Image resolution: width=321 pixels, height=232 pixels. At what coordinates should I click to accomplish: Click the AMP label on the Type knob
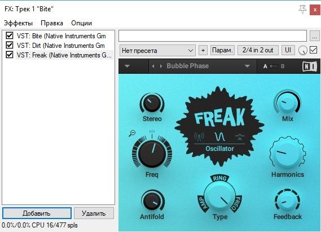click(203, 203)
